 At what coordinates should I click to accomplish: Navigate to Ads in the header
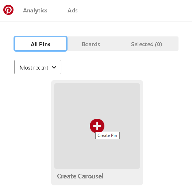[x=73, y=11]
